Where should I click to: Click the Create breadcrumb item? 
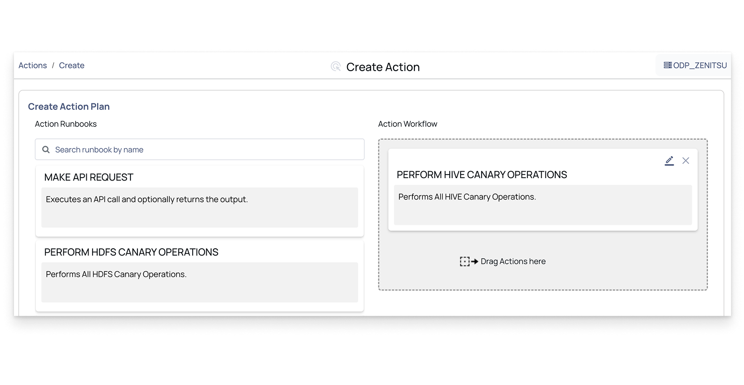[x=72, y=66]
